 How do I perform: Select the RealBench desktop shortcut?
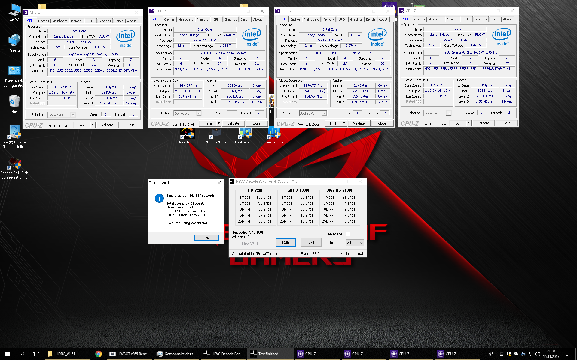187,136
